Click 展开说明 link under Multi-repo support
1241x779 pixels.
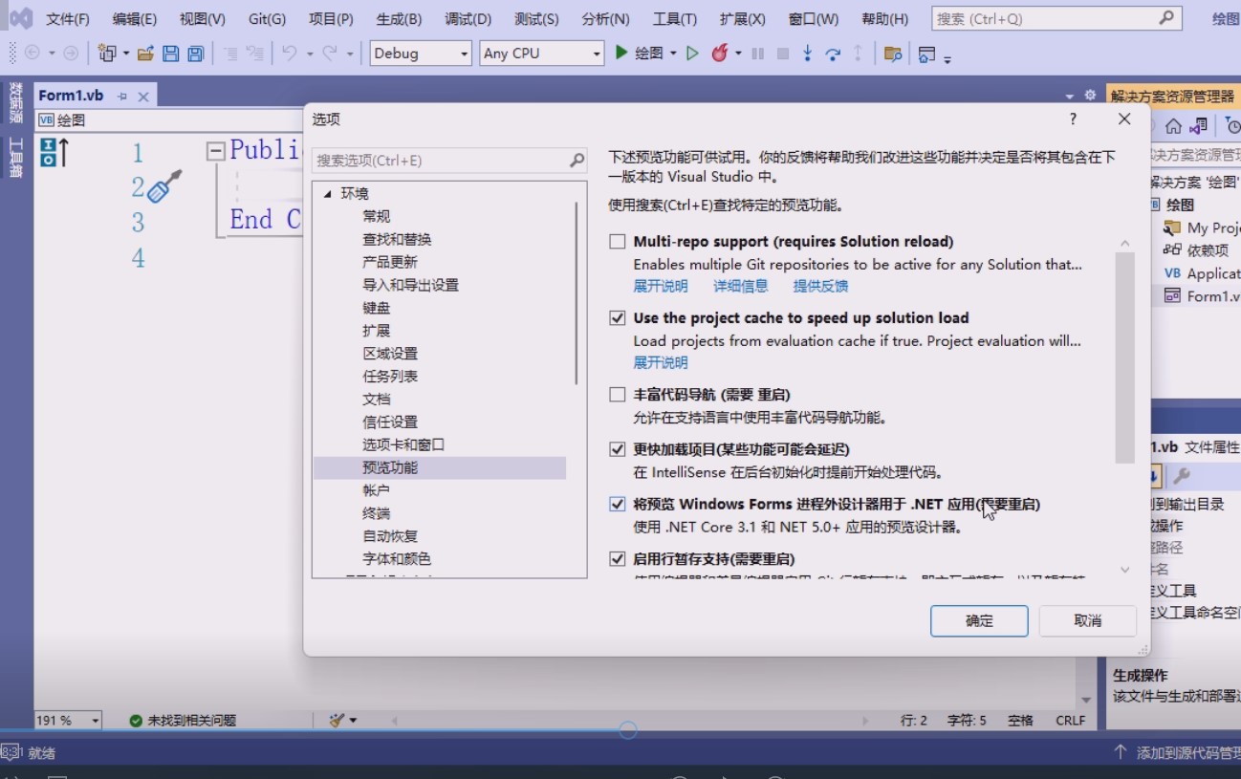point(661,286)
